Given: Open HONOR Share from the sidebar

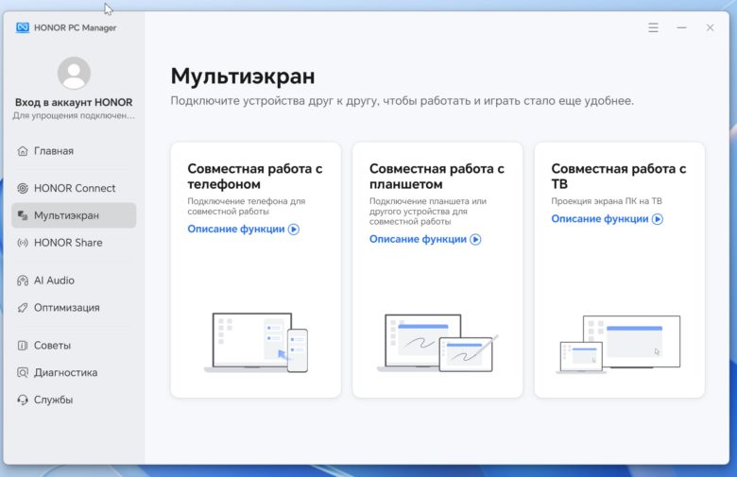Looking at the screenshot, I should click(x=74, y=243).
